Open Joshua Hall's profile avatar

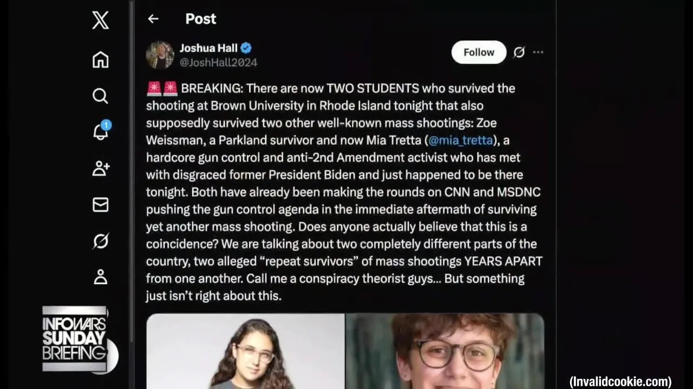tap(160, 55)
